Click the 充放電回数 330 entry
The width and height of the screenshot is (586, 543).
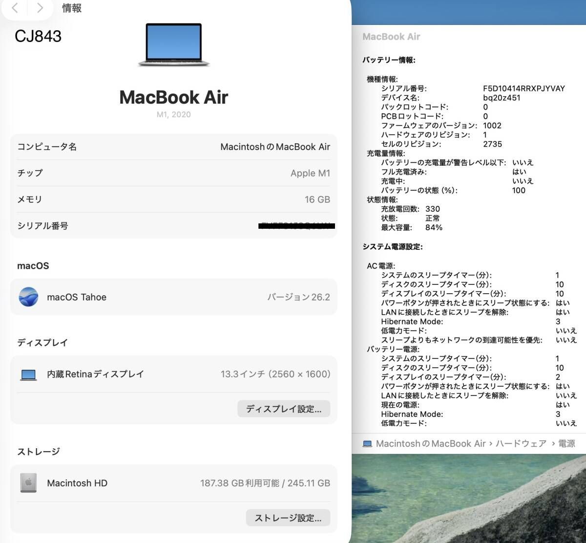[411, 209]
